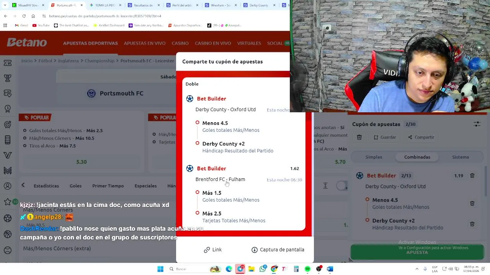Open the Windows Start menu
Image resolution: width=490 pixels, height=275 pixels.
160,269
